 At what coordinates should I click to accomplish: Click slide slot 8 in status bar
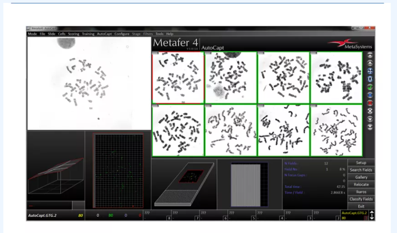(x=157, y=215)
